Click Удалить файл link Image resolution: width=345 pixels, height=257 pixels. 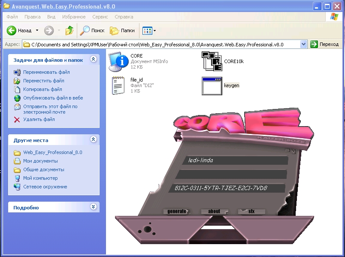click(39, 119)
